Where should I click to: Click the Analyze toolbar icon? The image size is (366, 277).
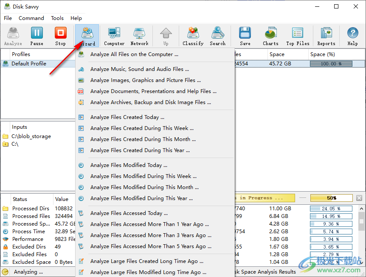click(13, 36)
